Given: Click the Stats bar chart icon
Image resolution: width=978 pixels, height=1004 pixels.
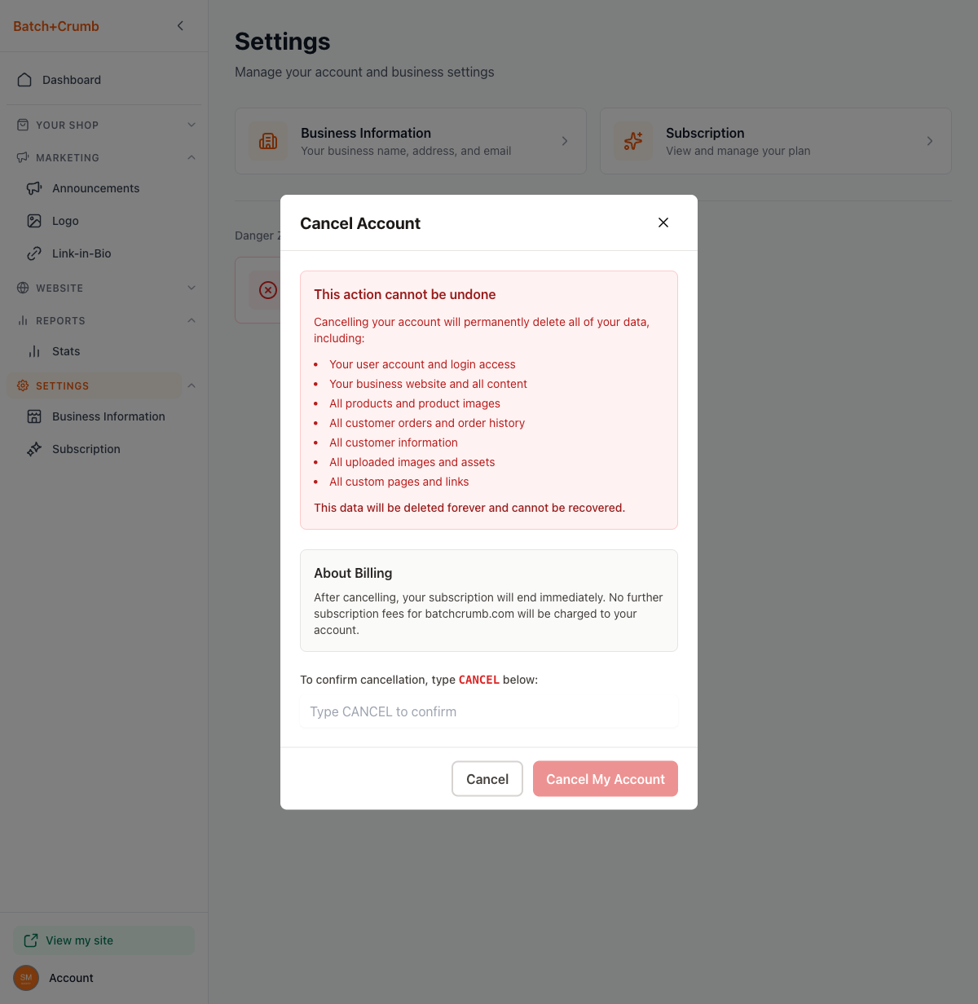Looking at the screenshot, I should [x=34, y=351].
